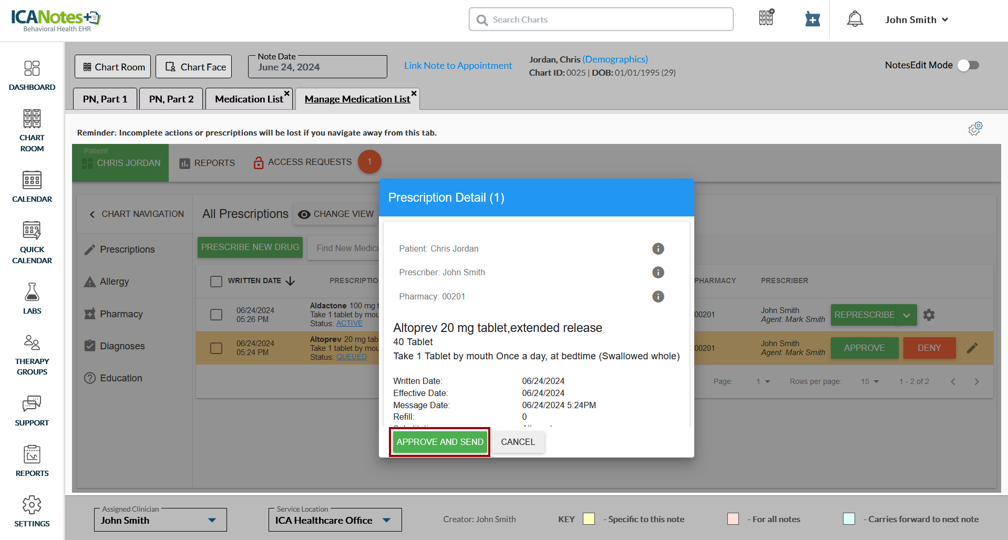1008x540 pixels.
Task: Open Labs from the sidebar
Action: point(32,298)
